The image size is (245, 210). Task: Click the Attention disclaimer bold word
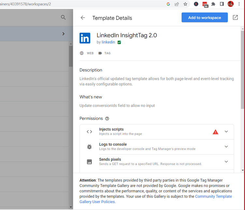coord(88,180)
